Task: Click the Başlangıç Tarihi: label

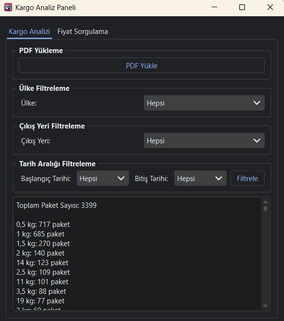Action: (46, 179)
